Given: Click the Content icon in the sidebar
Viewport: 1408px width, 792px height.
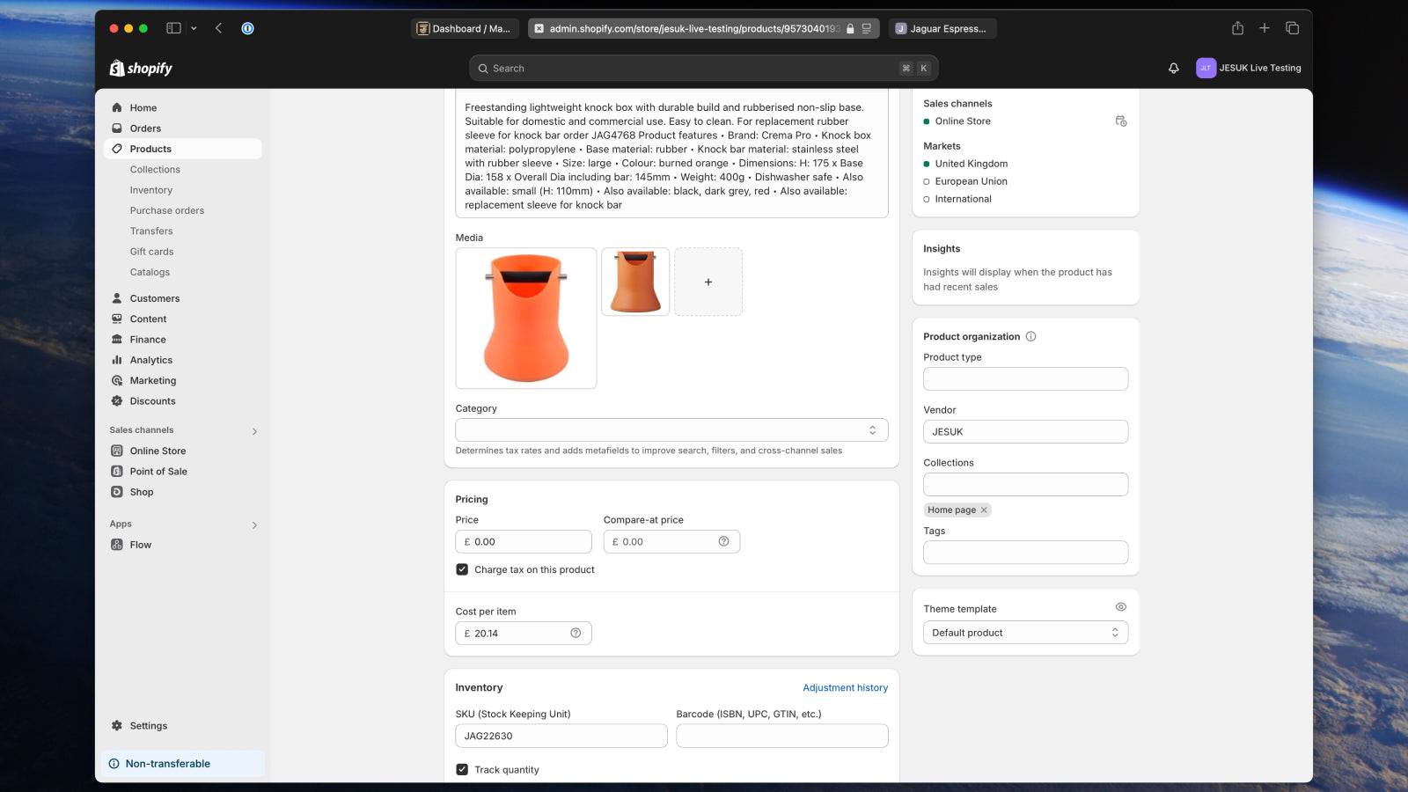Looking at the screenshot, I should (117, 319).
